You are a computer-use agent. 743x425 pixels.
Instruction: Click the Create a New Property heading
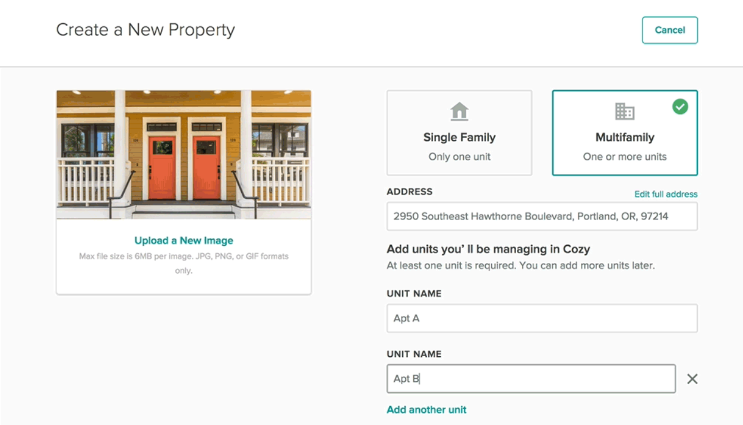[x=146, y=30]
